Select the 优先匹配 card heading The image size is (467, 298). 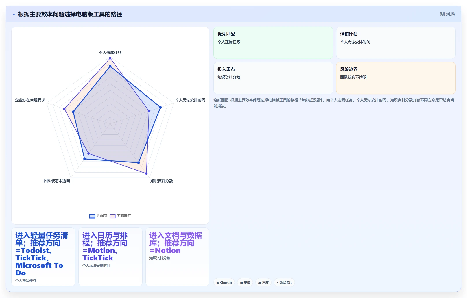226,34
